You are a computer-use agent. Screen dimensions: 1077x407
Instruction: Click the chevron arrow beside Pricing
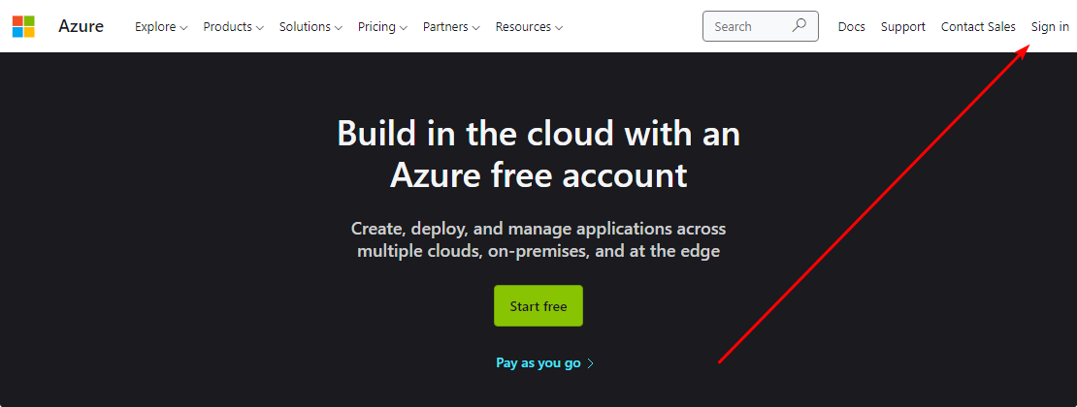403,28
